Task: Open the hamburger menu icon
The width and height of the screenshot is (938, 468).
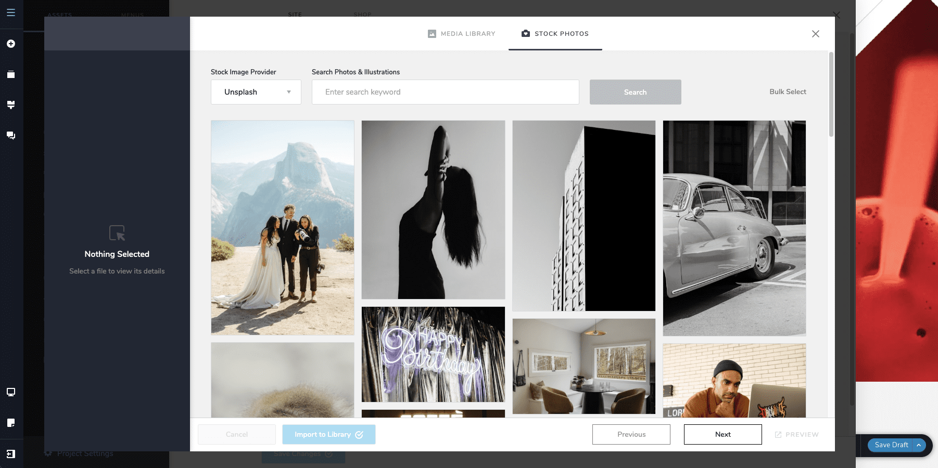Action: [11, 12]
